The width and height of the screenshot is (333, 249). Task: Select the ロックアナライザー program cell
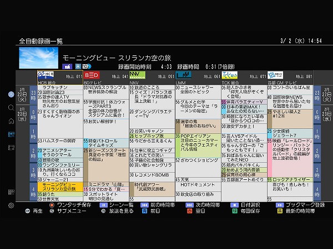click(x=289, y=180)
